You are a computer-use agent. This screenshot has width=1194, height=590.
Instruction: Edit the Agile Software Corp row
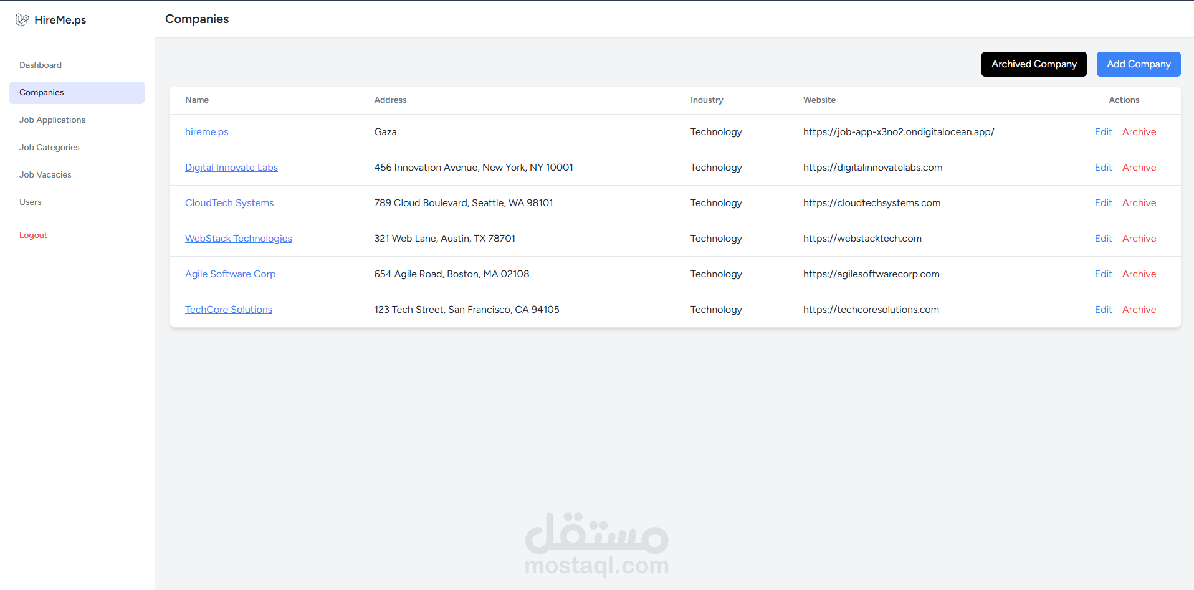click(x=1103, y=274)
